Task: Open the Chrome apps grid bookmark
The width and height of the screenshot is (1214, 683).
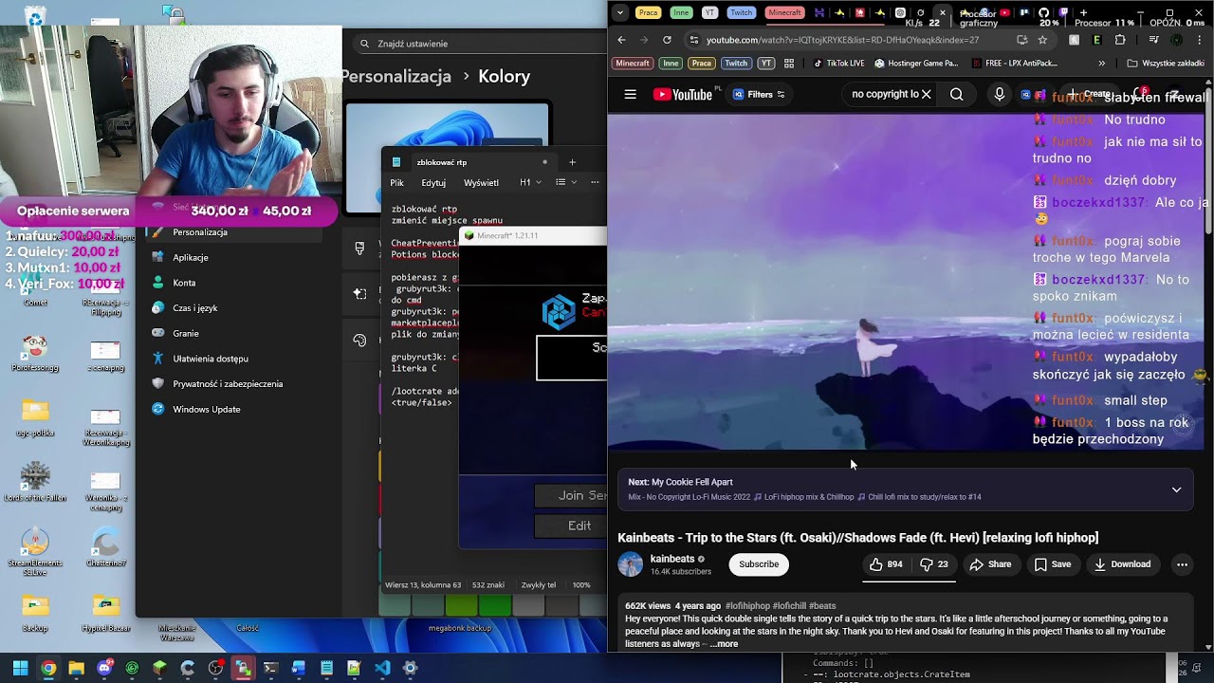Action: 789,64
